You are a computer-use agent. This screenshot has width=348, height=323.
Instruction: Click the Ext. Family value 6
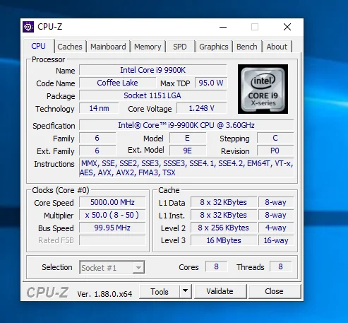pos(97,151)
